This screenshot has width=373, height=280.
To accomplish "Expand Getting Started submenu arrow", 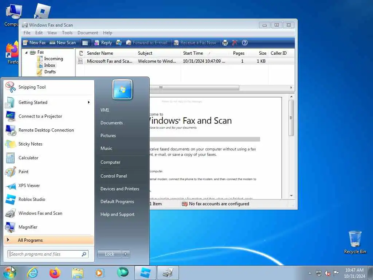I will [89, 102].
